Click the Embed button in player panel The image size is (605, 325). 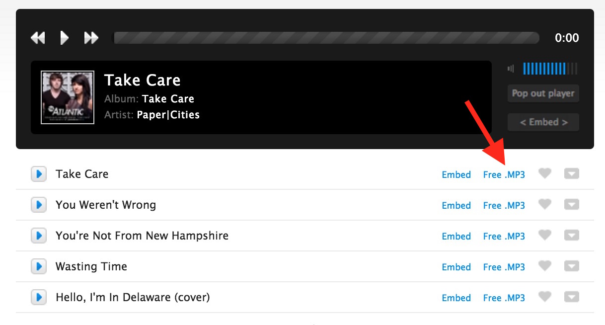(543, 122)
